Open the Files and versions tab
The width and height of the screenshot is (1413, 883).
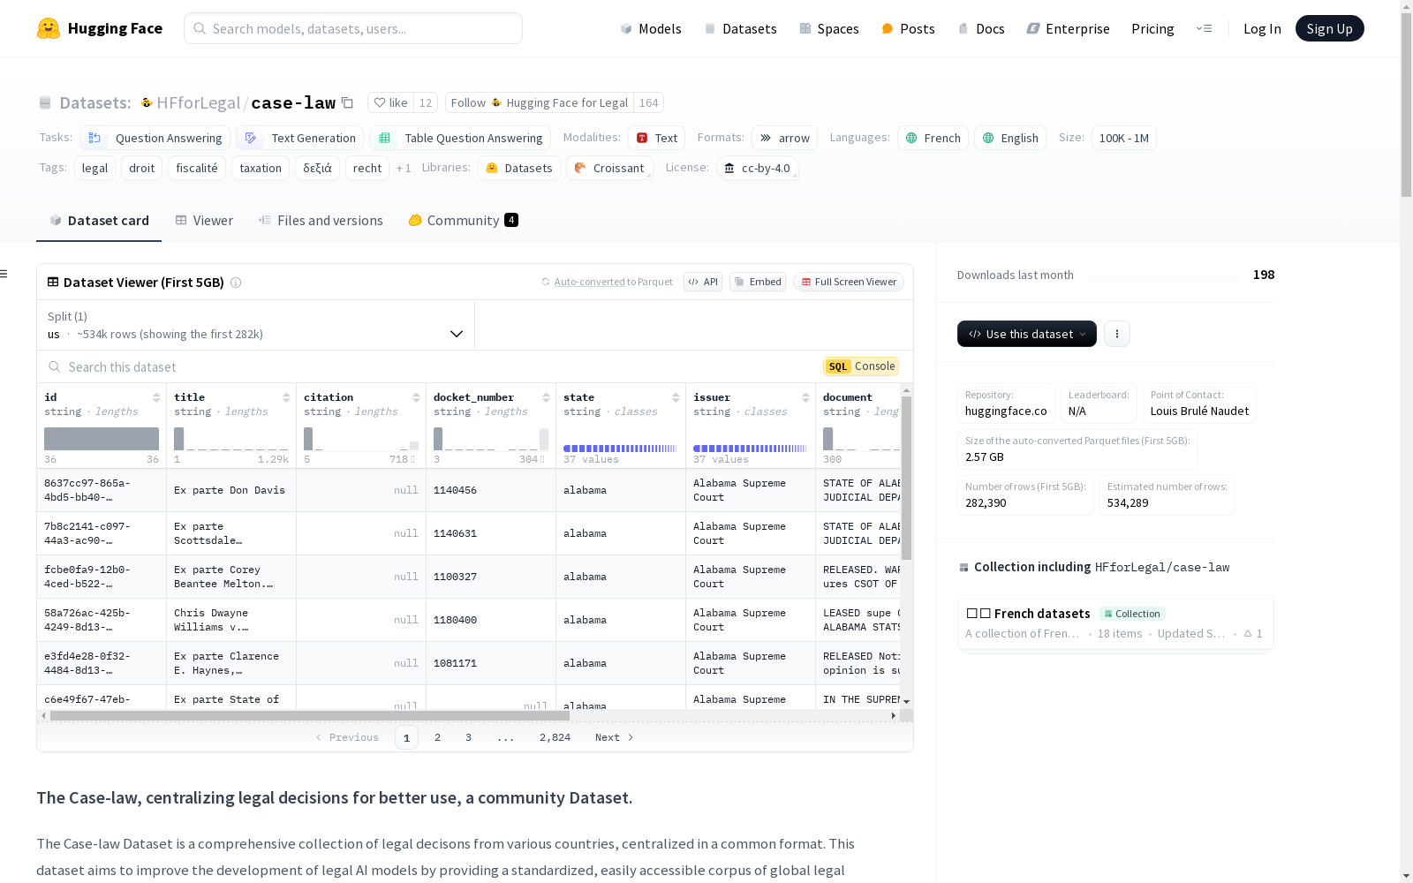pos(321,221)
